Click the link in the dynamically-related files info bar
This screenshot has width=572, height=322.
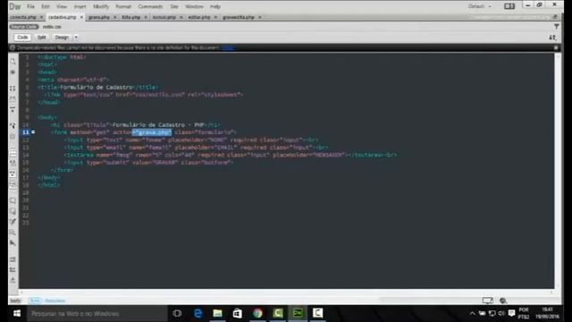click(228, 47)
